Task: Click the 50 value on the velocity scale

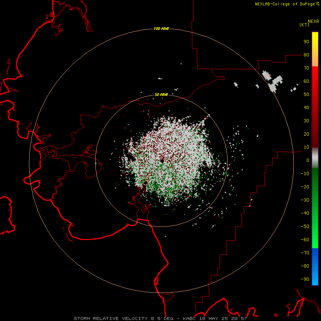Action: [x=306, y=95]
